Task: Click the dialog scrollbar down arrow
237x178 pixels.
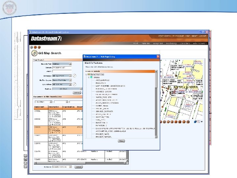Action: click(156, 137)
